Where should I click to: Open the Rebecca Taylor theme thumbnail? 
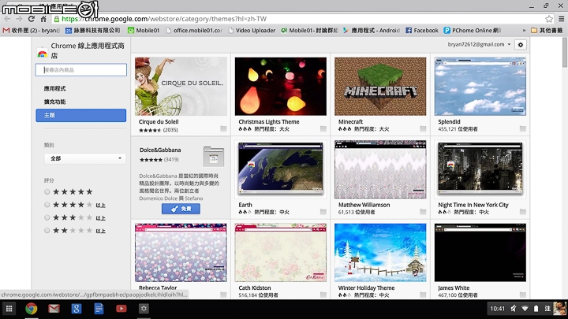click(181, 253)
